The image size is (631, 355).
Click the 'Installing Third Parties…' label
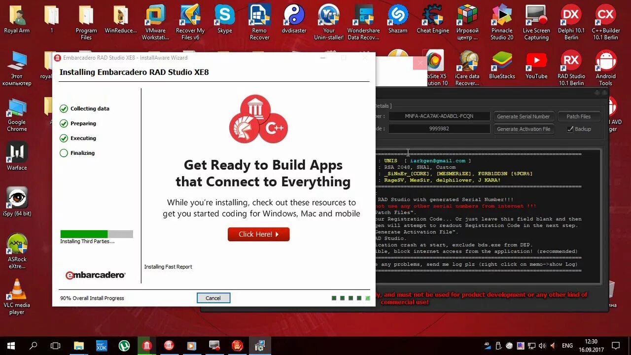87,242
